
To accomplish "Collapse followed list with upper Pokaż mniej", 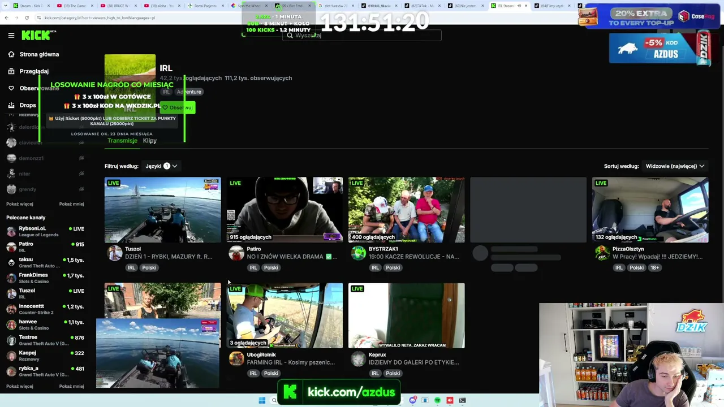I will pos(72,204).
